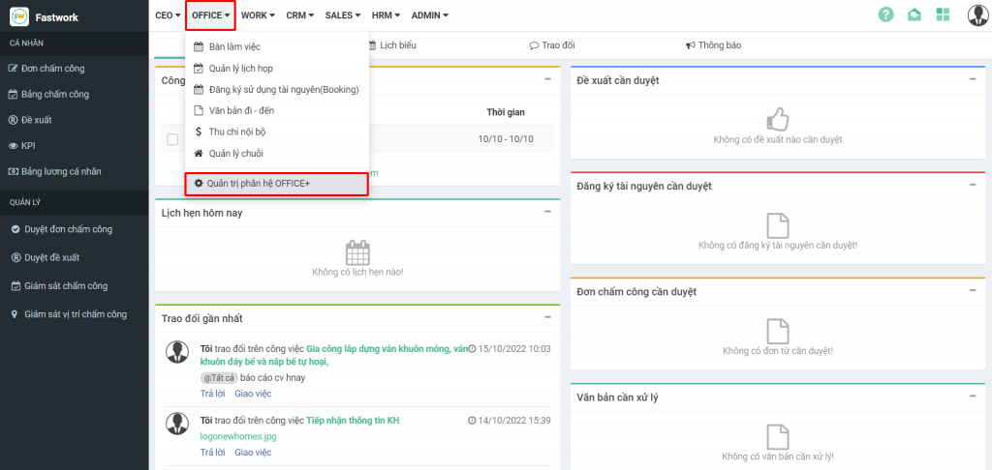992x470 pixels.
Task: Collapse the Đề xuất cần duyệt panel
Action: (x=972, y=79)
